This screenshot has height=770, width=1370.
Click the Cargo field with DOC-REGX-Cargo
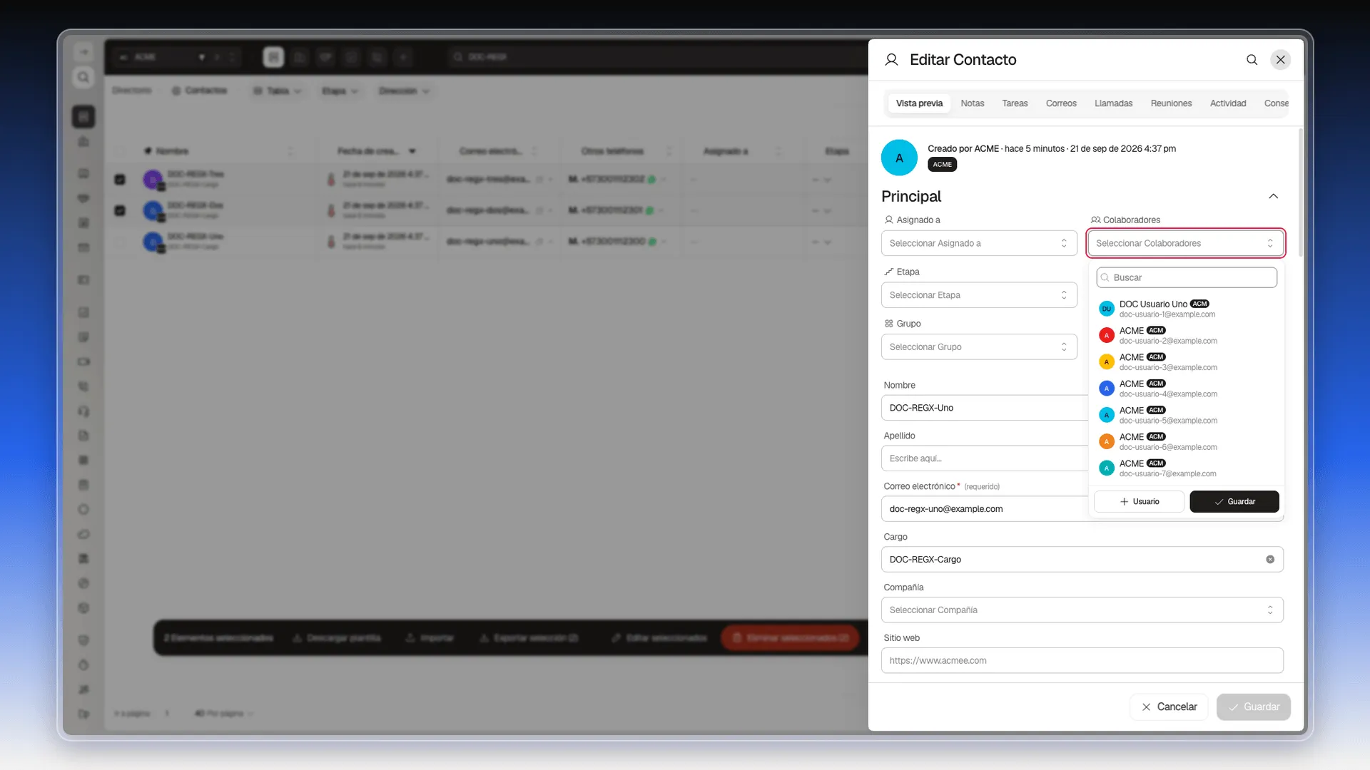1082,560
